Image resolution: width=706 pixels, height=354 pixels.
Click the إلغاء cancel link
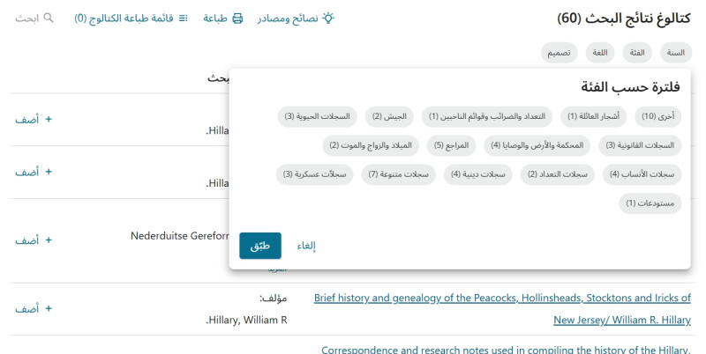[306, 246]
